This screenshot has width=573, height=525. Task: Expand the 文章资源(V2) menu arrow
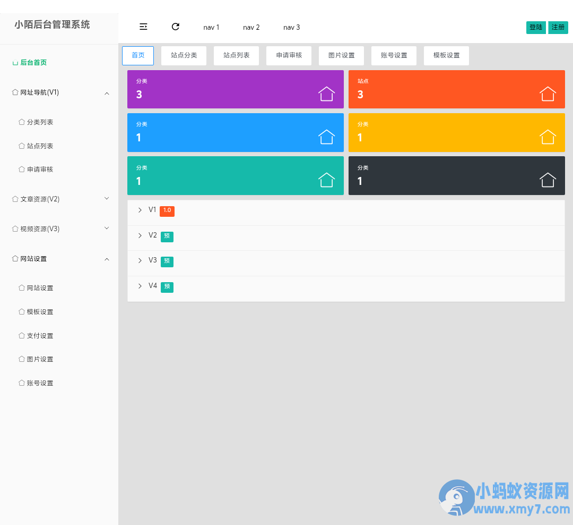[107, 198]
